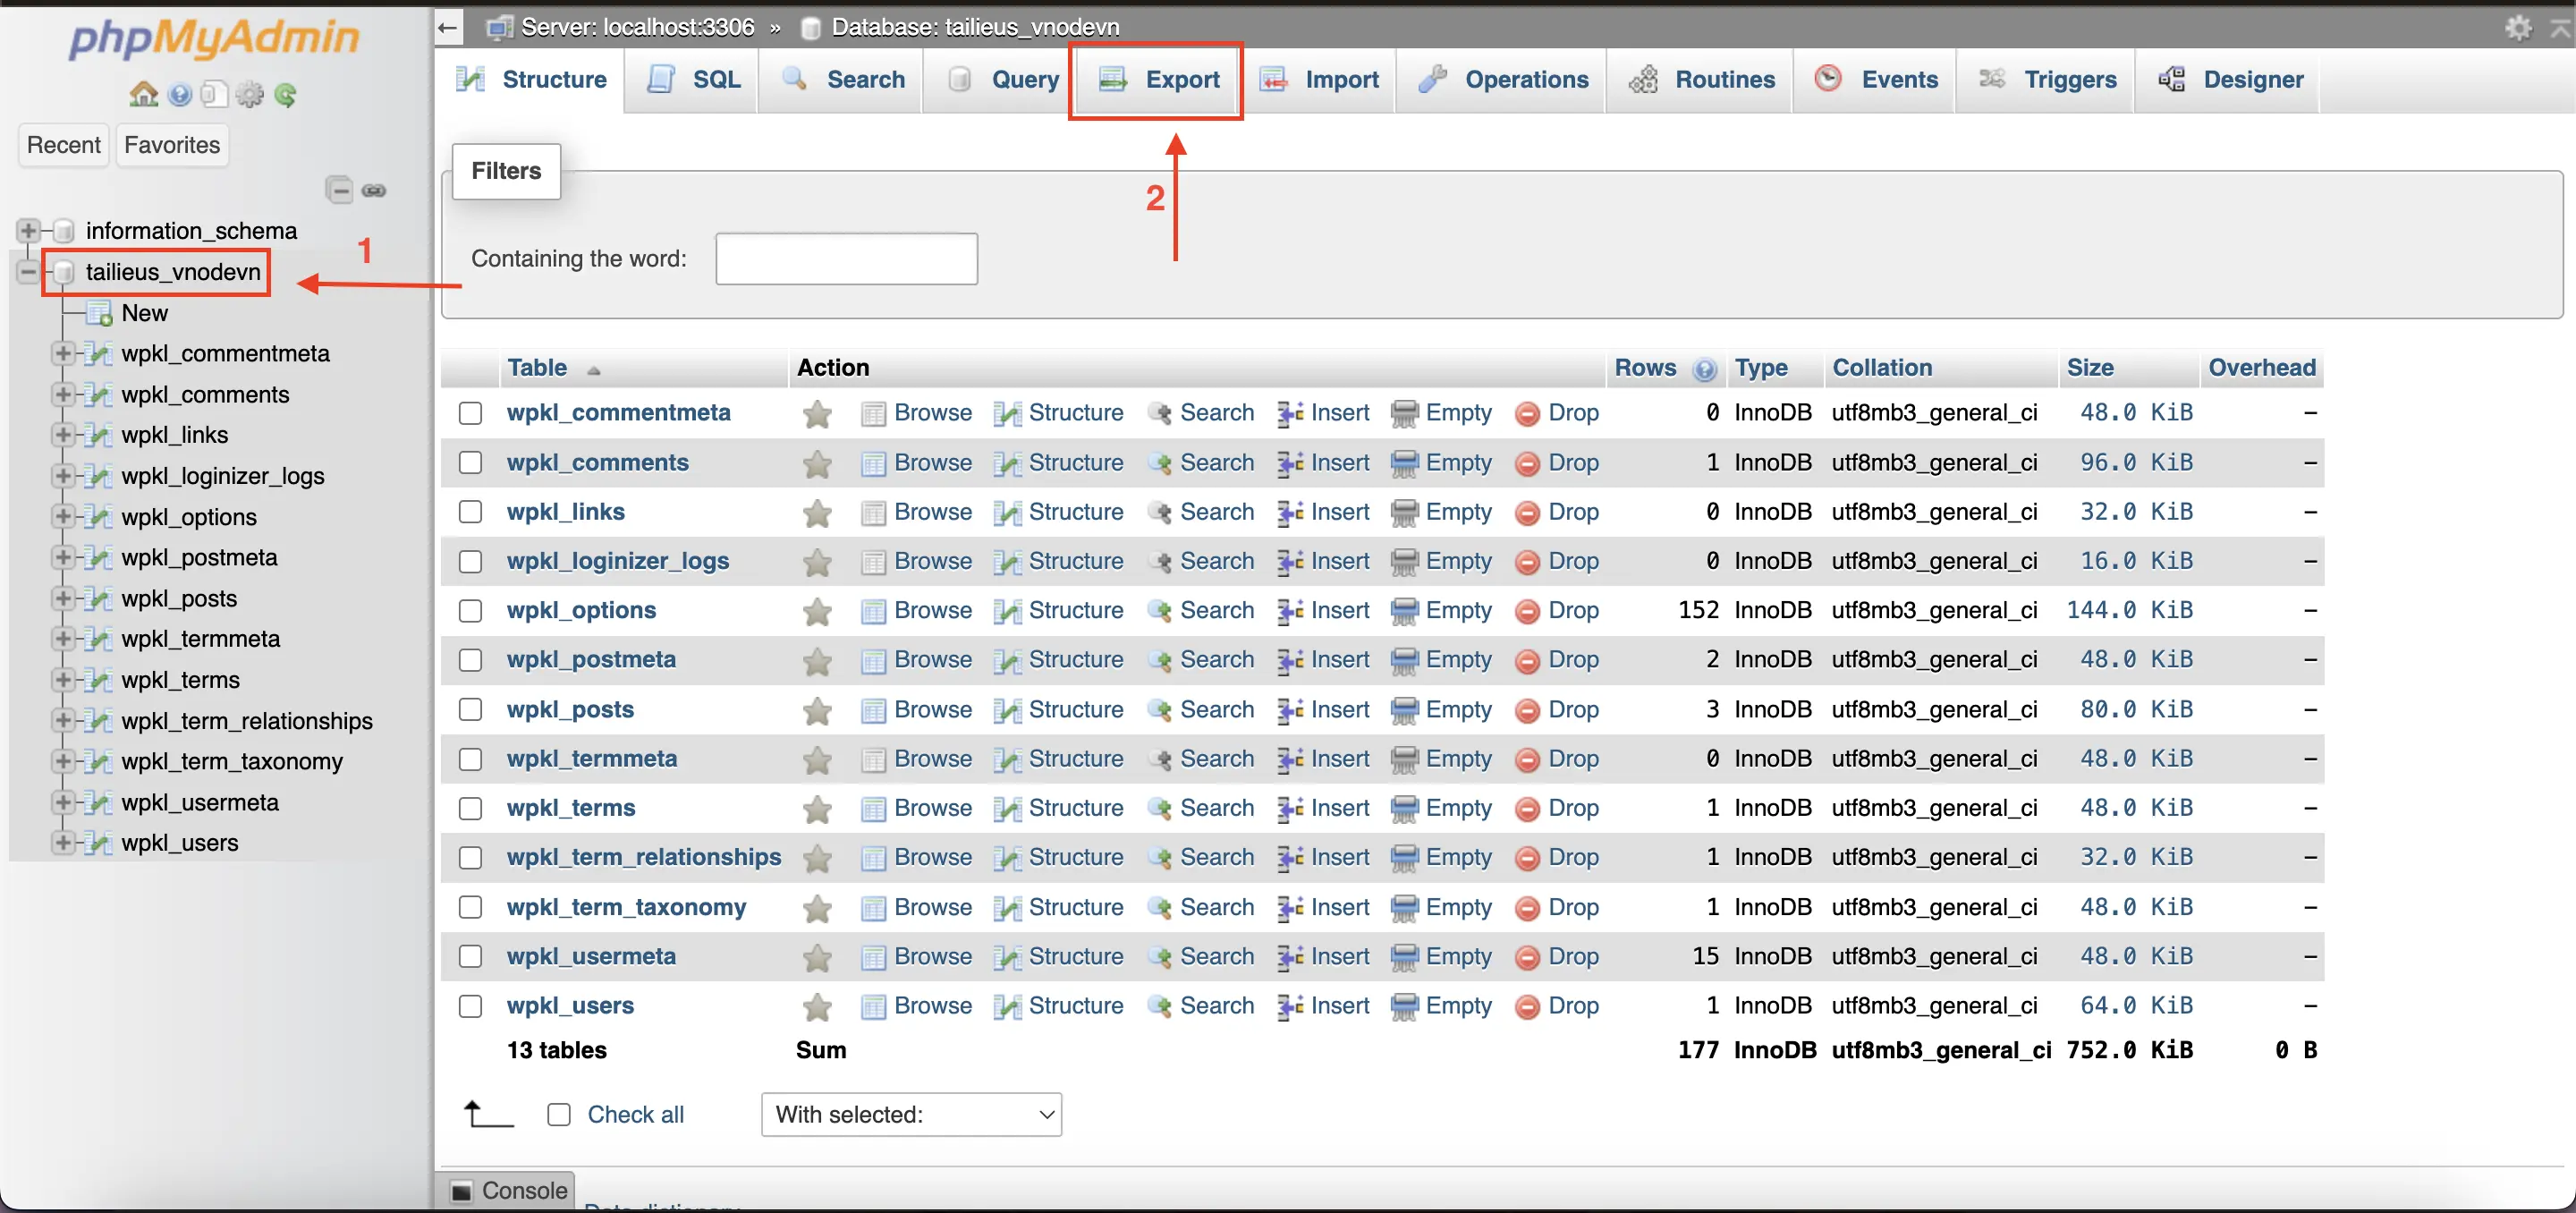Image resolution: width=2576 pixels, height=1213 pixels.
Task: Reload navigation panel green icon
Action: point(285,94)
